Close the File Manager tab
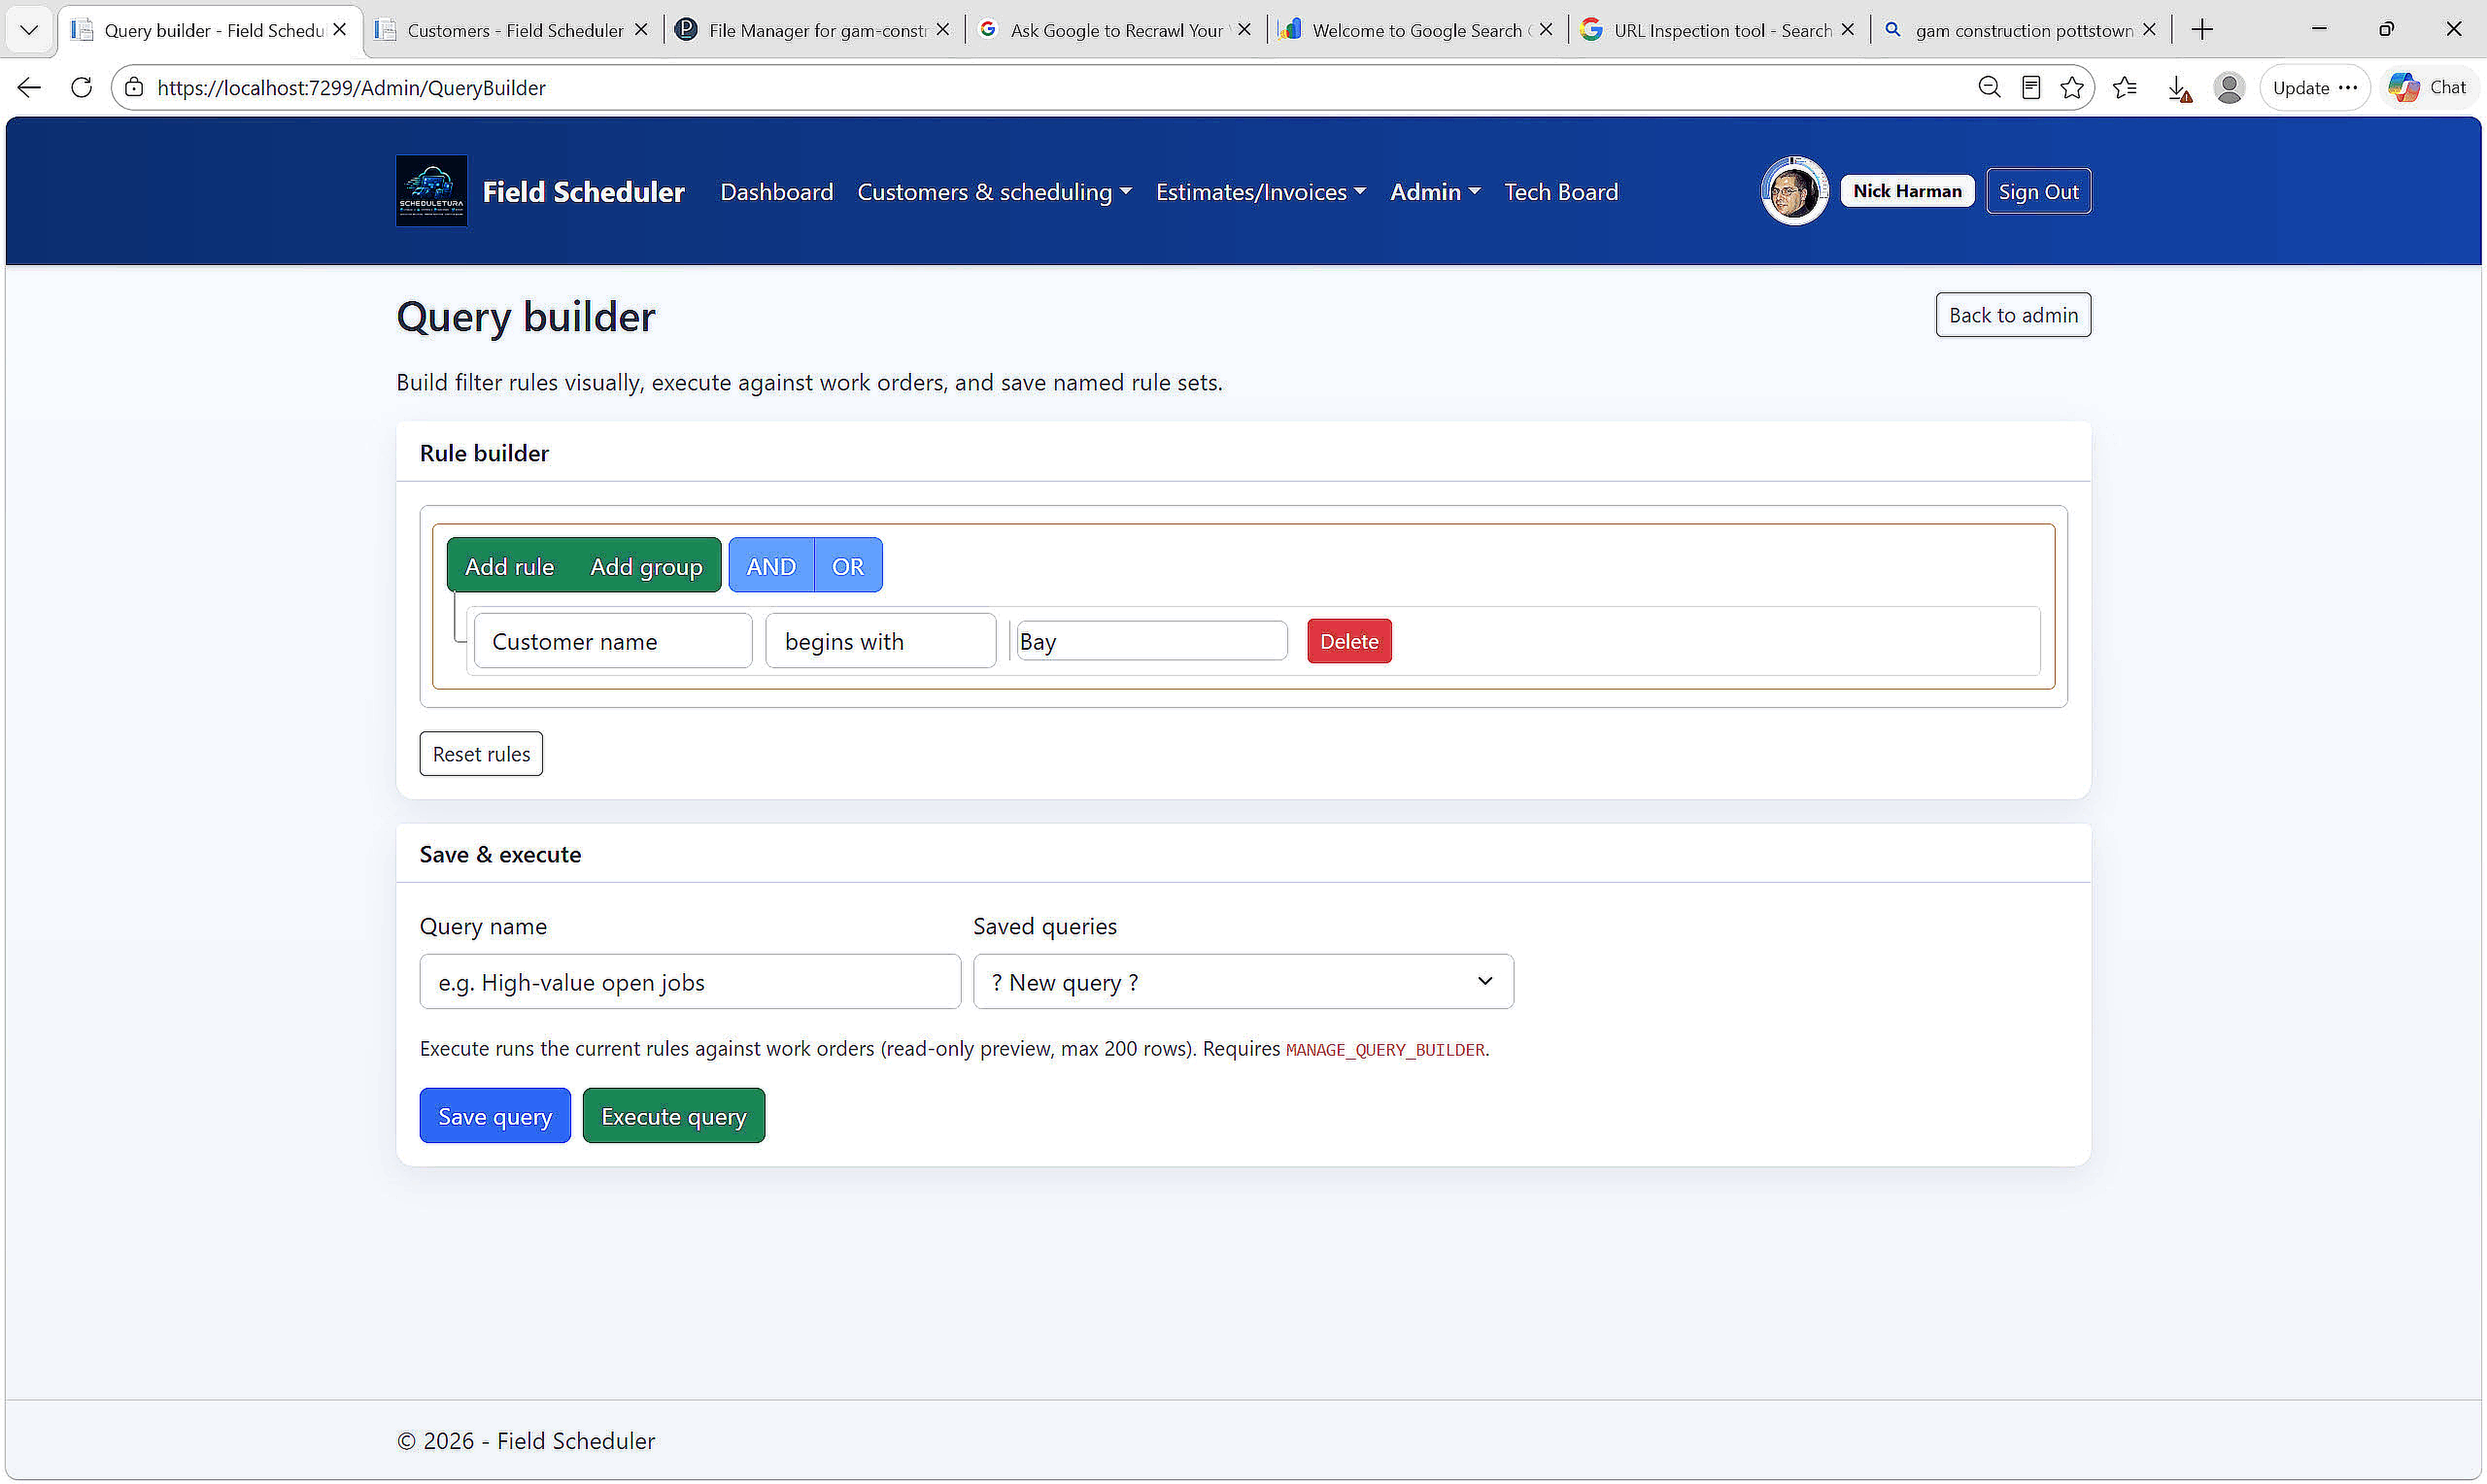The height and width of the screenshot is (1484, 2487). point(943,30)
